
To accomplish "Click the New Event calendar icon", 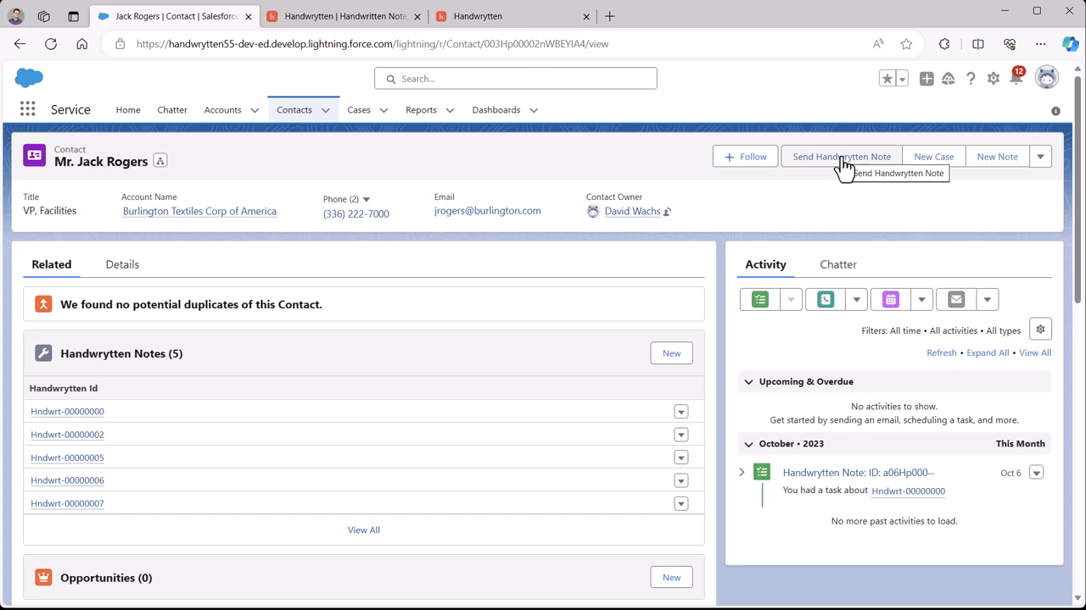I will pos(890,299).
